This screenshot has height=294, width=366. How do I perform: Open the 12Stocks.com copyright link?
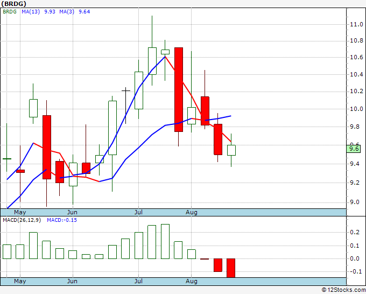[343, 290]
